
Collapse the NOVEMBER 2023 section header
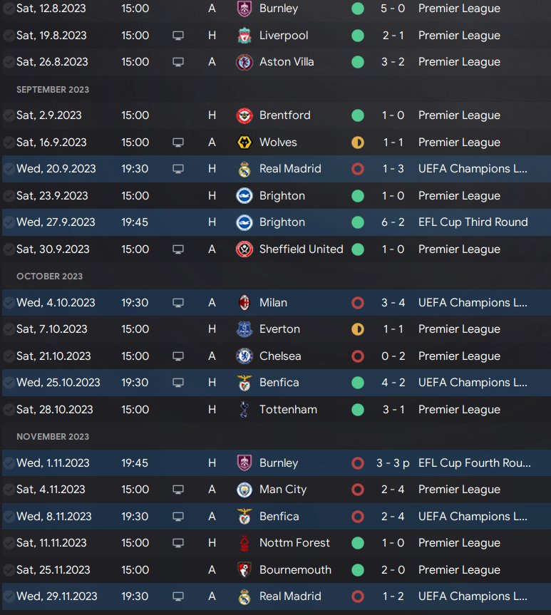pyautogui.click(x=52, y=436)
